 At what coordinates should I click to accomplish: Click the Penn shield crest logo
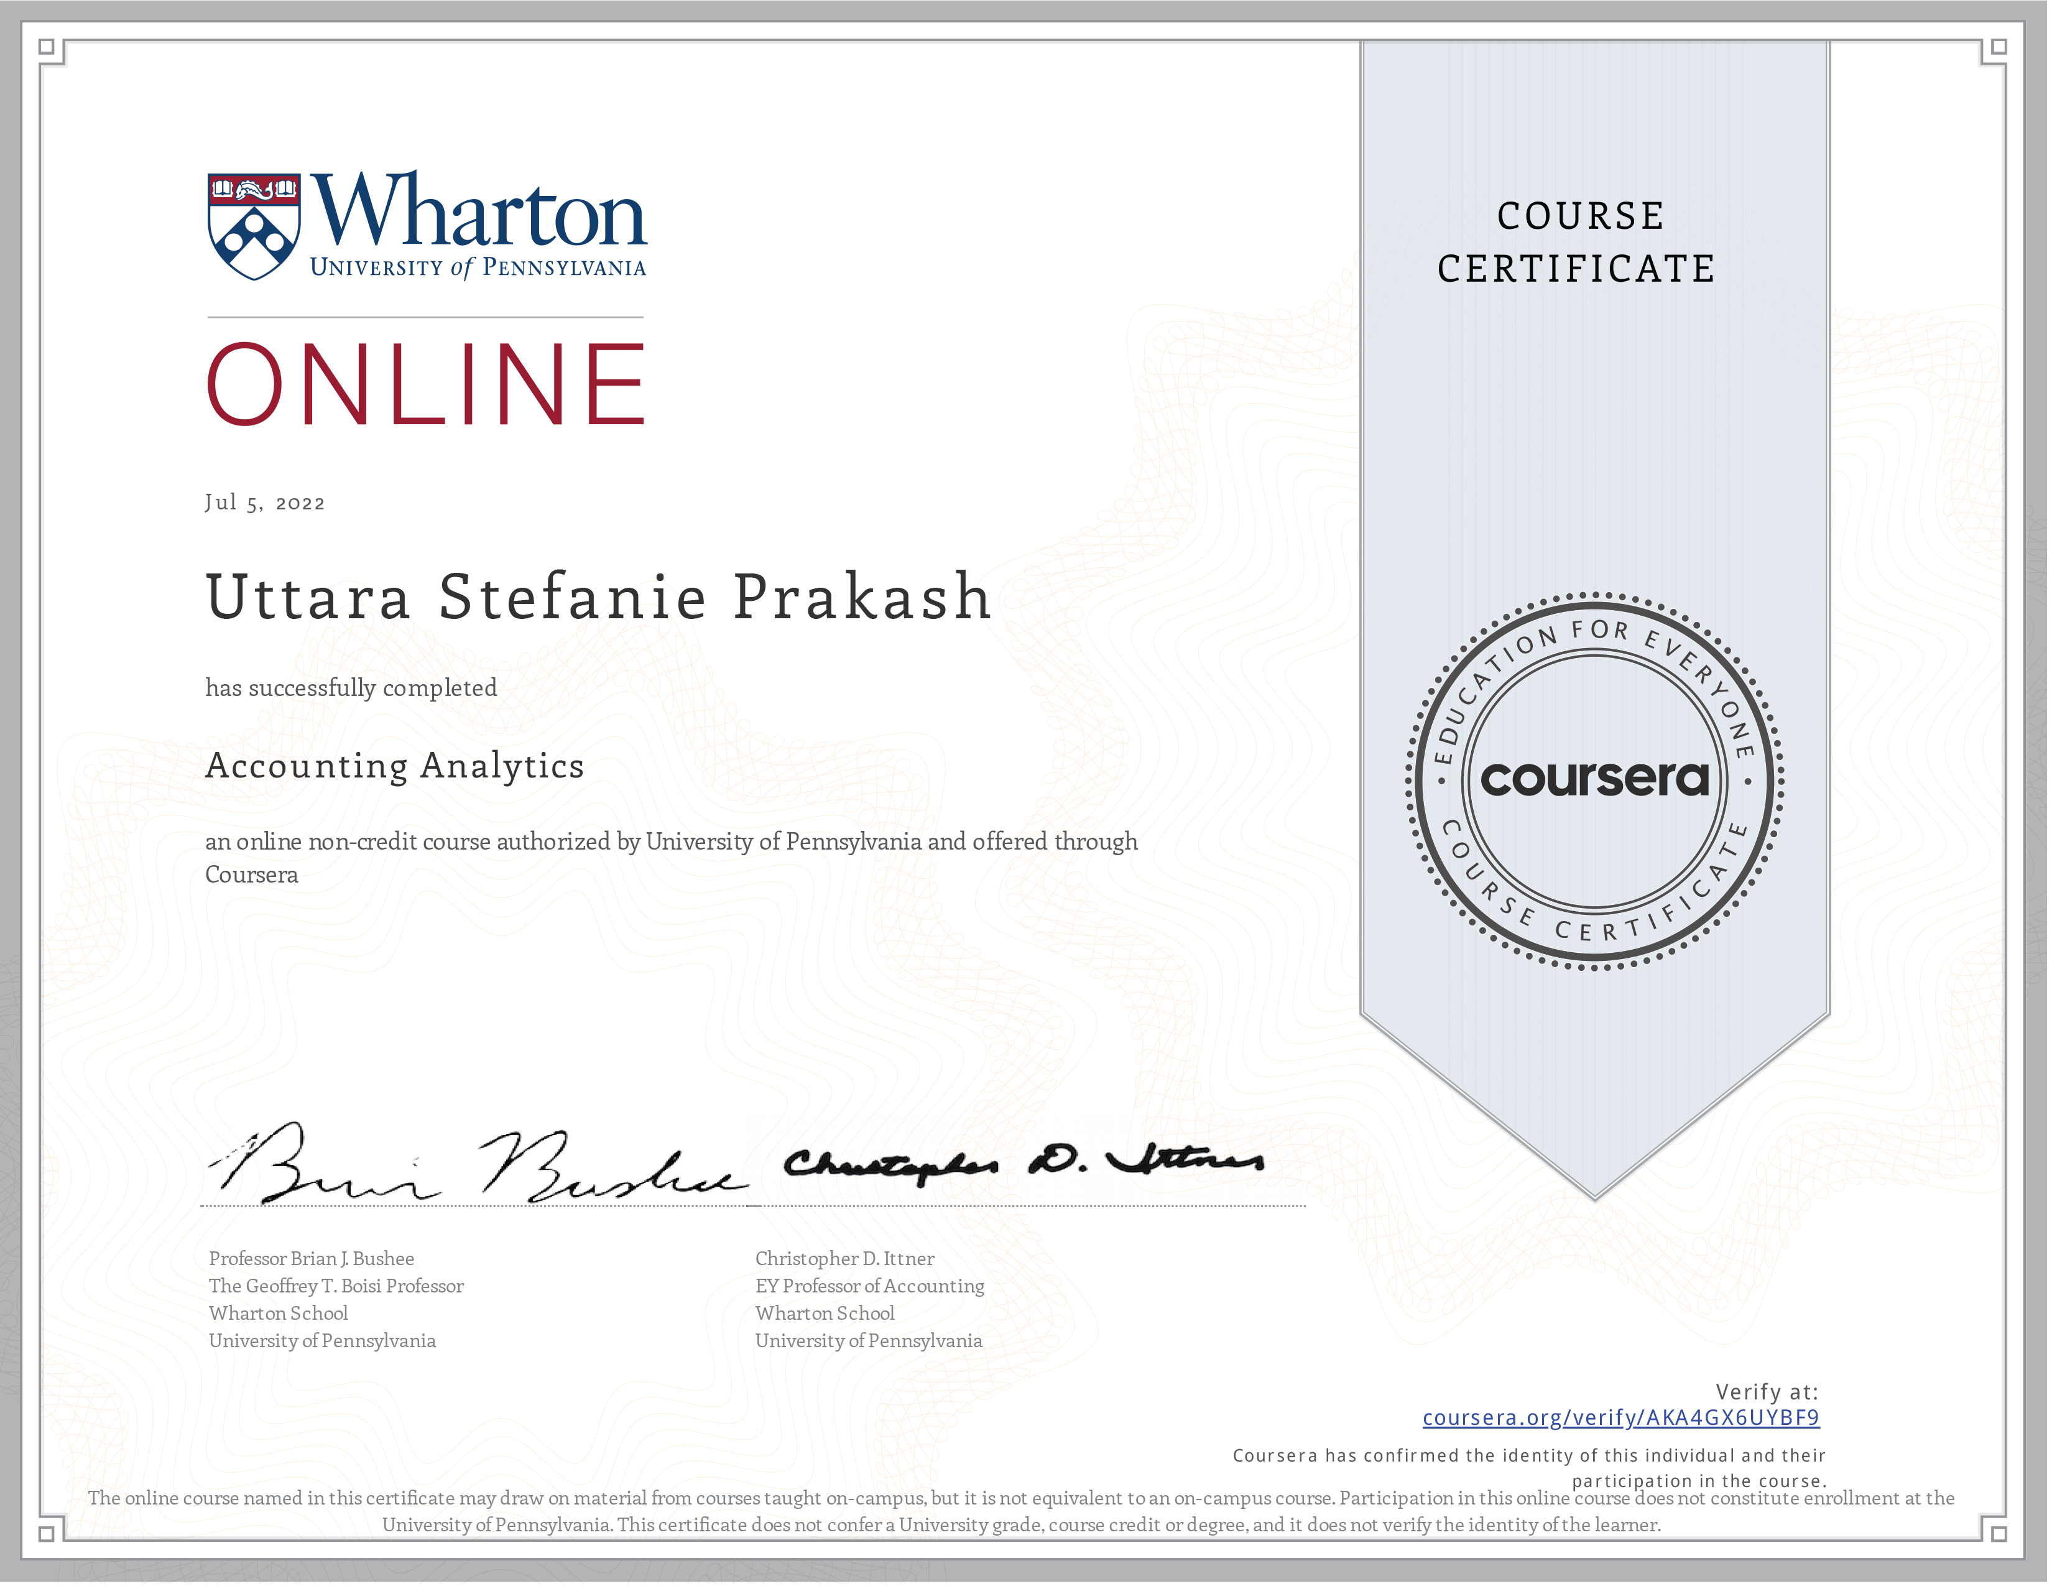[254, 226]
